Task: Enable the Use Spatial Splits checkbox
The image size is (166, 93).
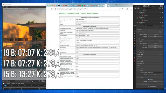Action: pyautogui.click(x=148, y=87)
